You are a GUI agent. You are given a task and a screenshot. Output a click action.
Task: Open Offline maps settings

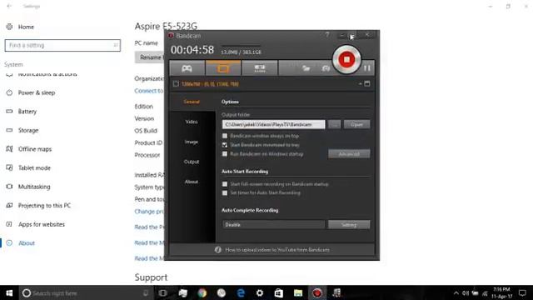click(35, 149)
